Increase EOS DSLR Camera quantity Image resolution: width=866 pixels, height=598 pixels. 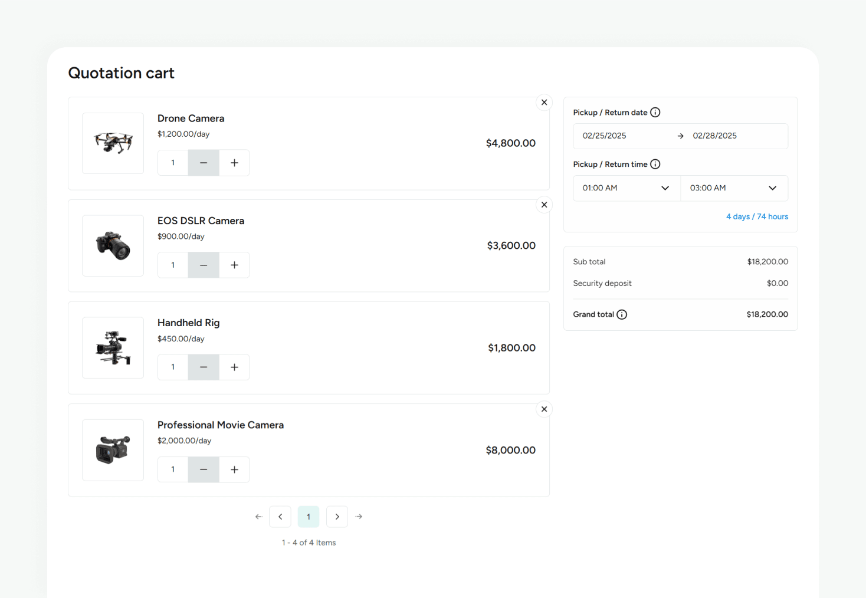(234, 265)
